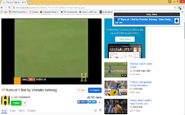The image size is (185, 115).
Task: Click the download arrow in Copy Video popup
Action: [116, 20]
